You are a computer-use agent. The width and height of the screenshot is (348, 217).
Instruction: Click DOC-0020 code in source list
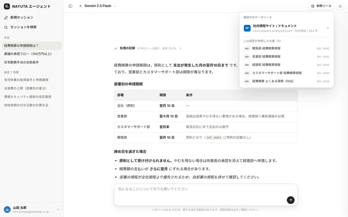tap(323, 82)
